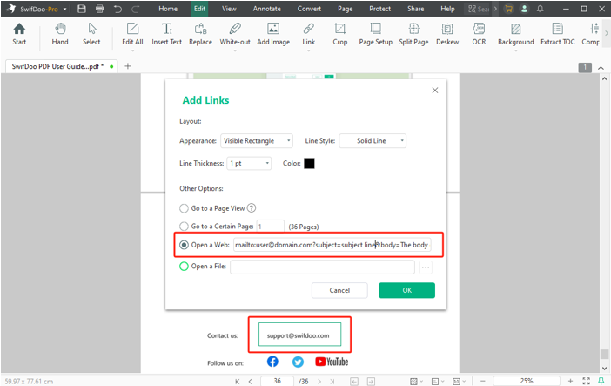Open Page Setup
611x386 pixels.
376,34
